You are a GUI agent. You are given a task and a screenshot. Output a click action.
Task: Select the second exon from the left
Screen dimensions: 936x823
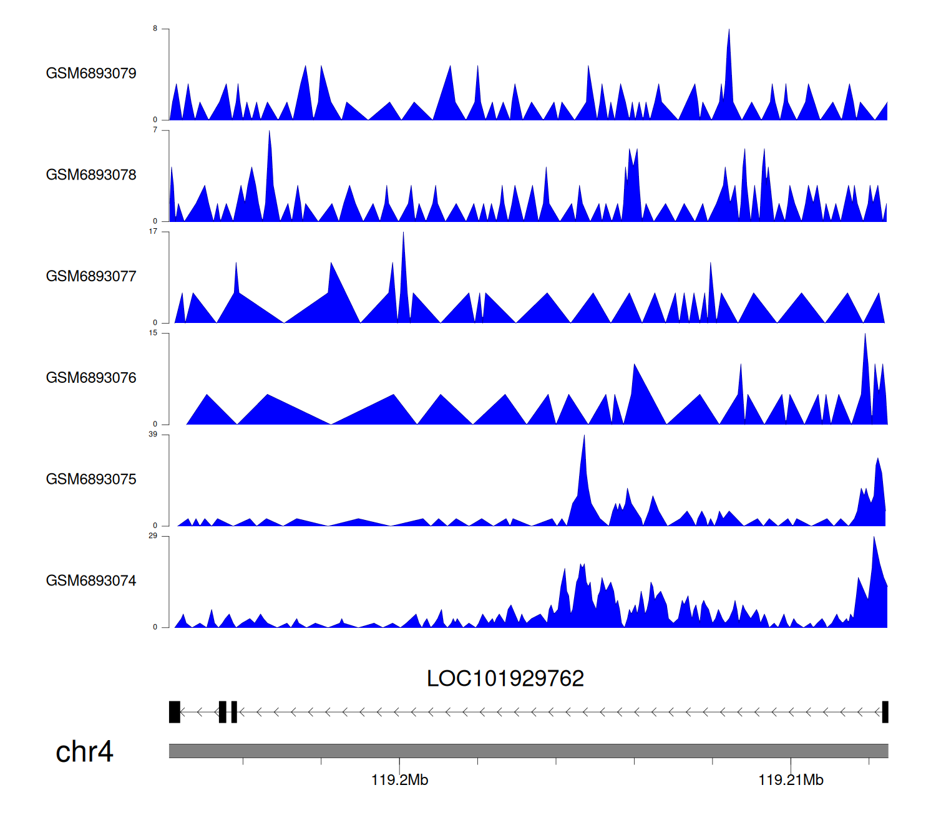pos(223,712)
